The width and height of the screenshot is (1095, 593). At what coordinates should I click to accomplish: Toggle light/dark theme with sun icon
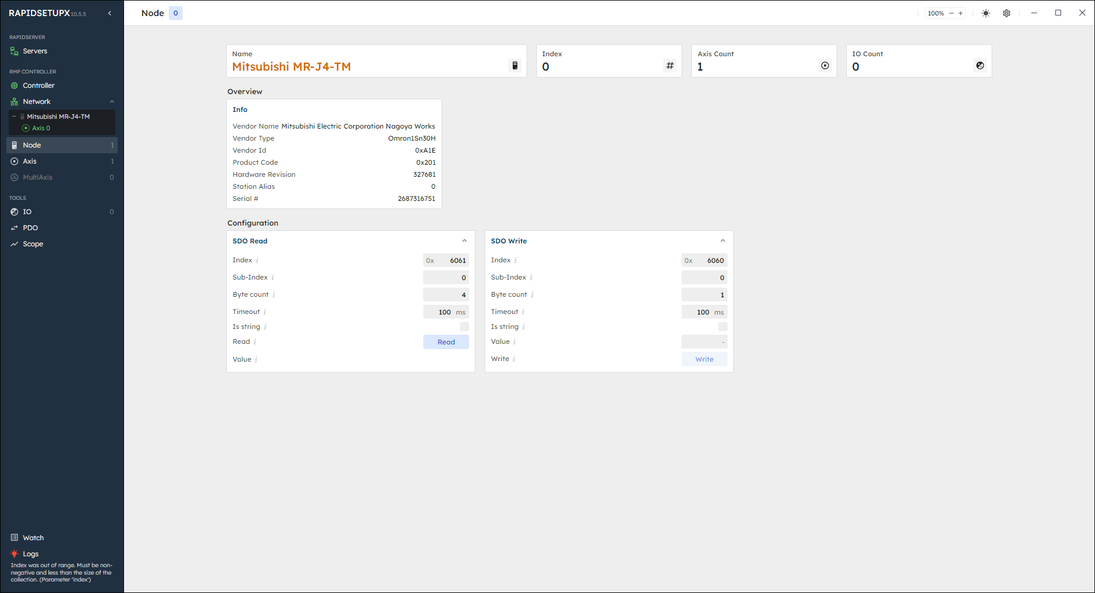click(986, 13)
